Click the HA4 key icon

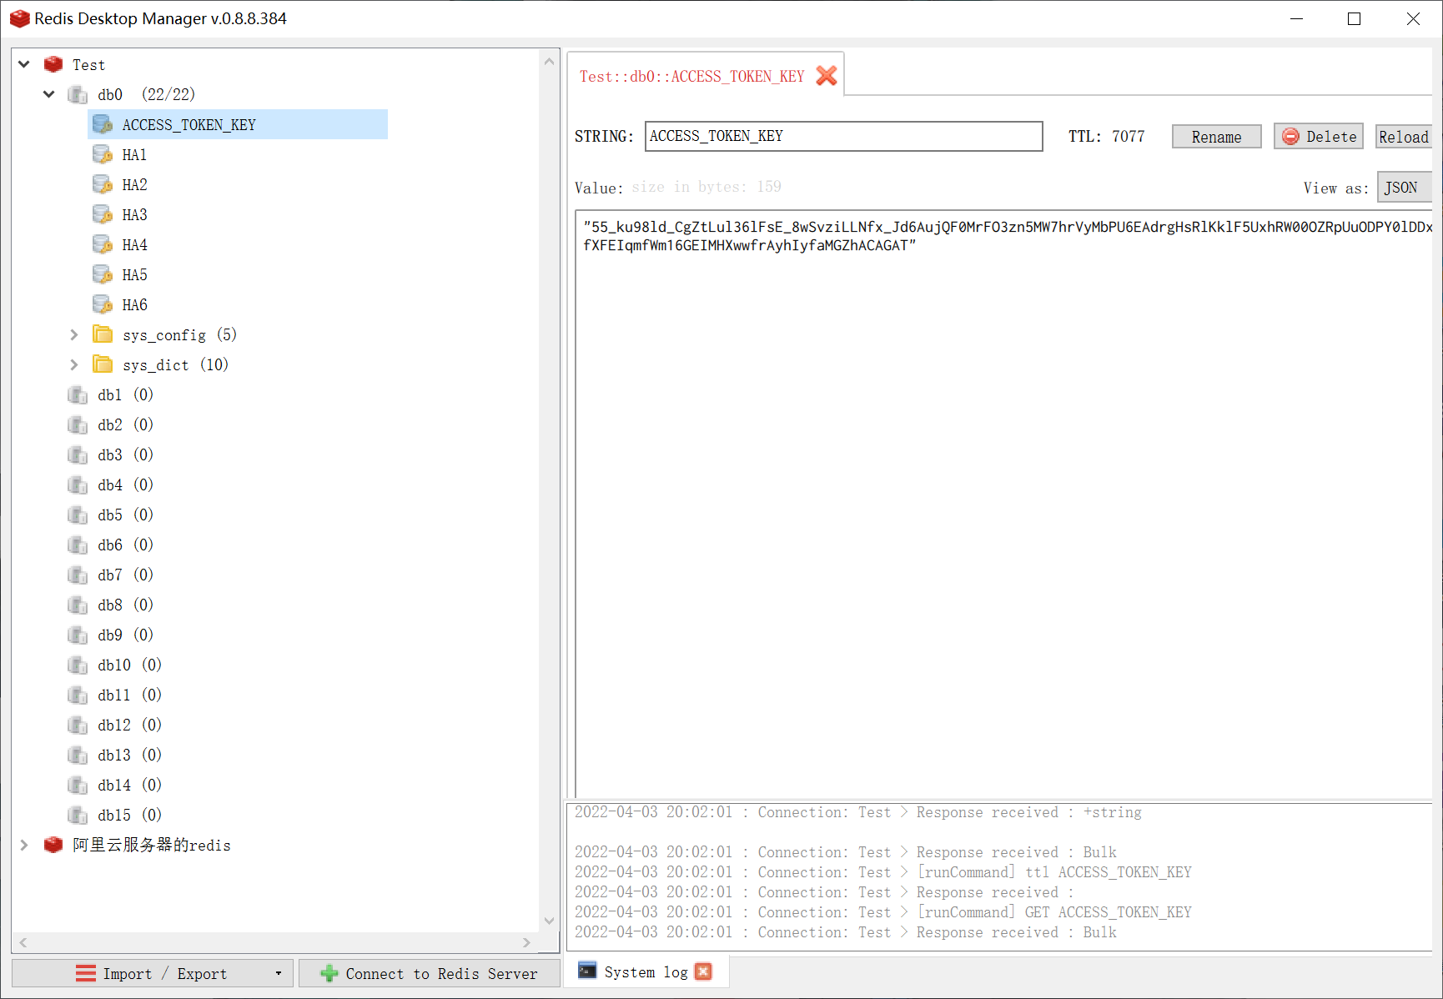103,244
